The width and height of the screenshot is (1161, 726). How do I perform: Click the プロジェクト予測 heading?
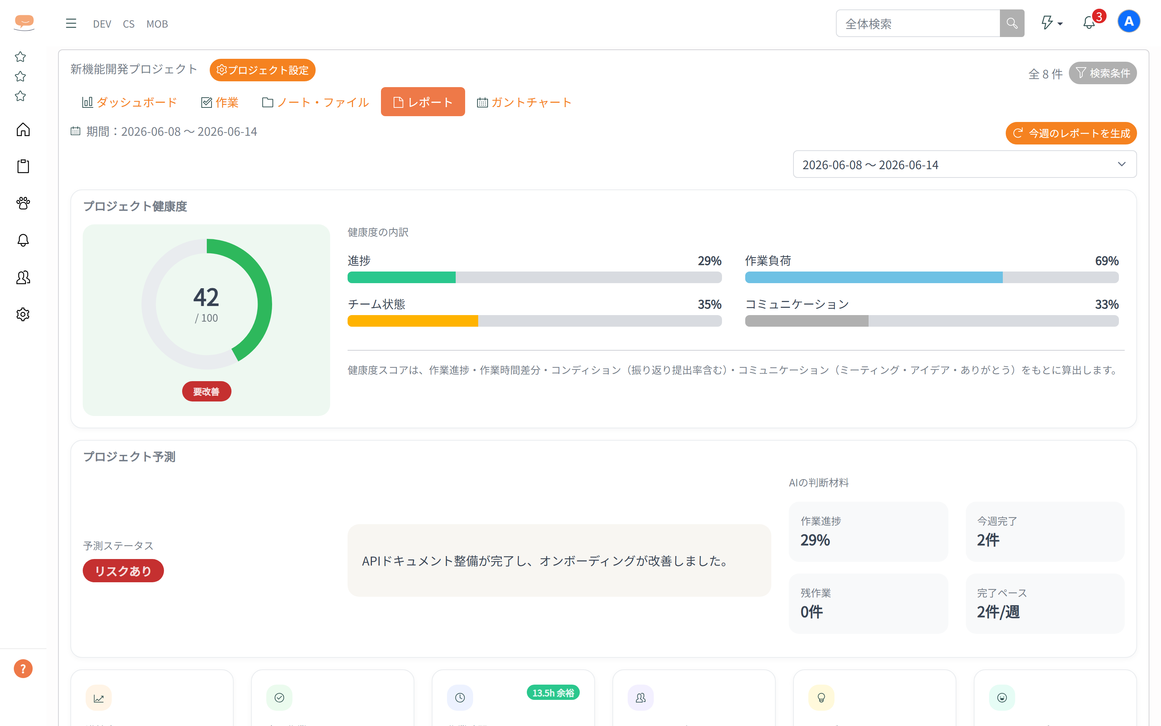(130, 457)
